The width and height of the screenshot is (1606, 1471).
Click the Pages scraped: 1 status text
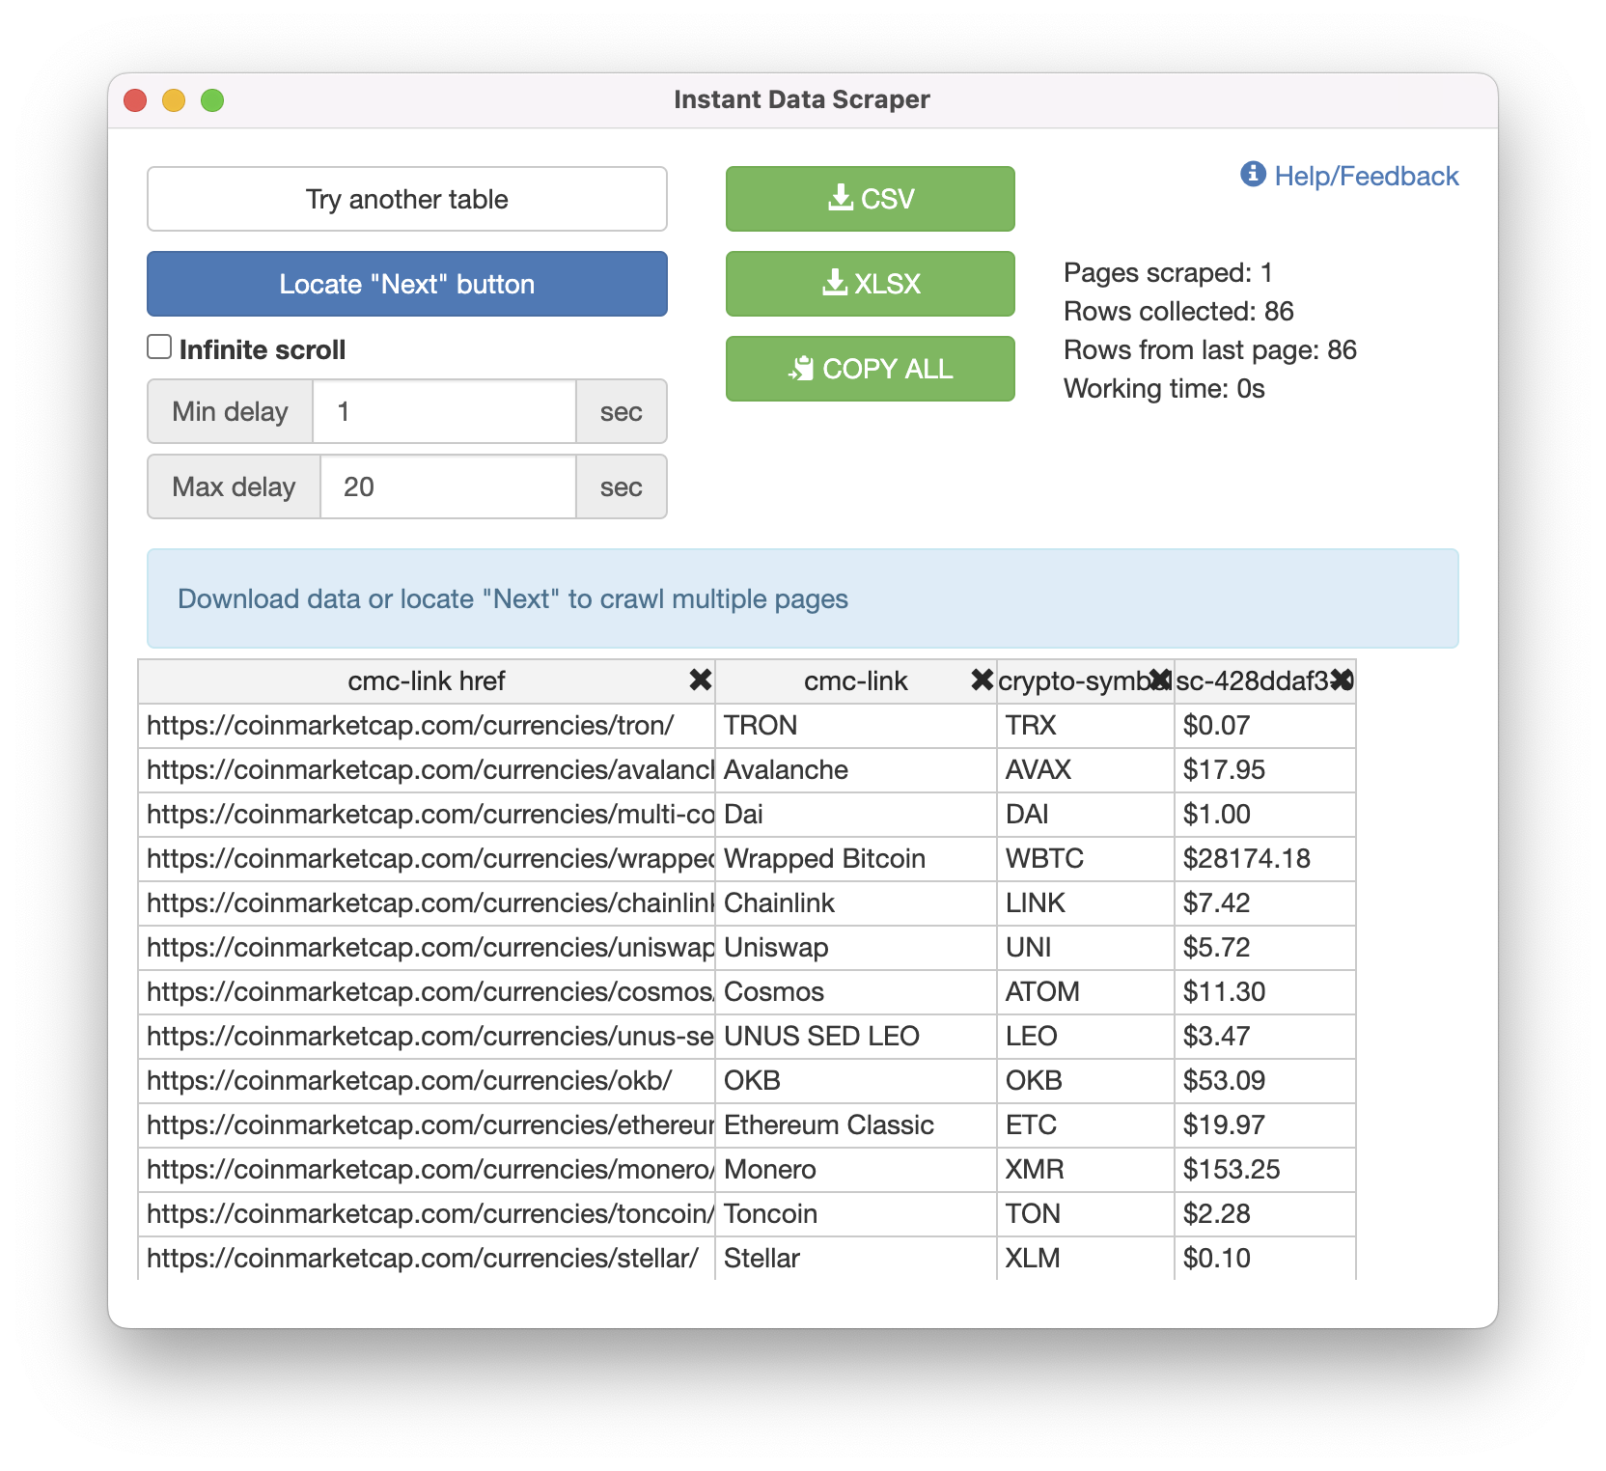pyautogui.click(x=1168, y=273)
